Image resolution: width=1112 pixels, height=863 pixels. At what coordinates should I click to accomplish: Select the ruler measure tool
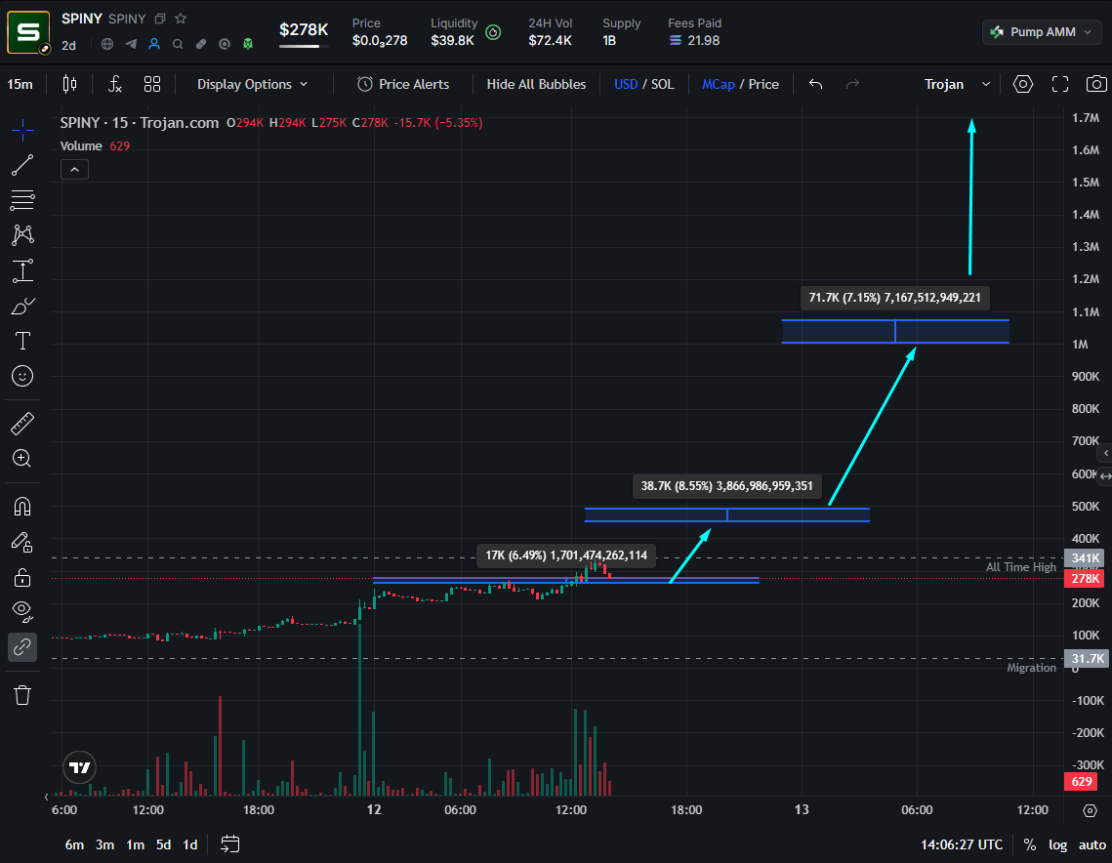point(22,424)
